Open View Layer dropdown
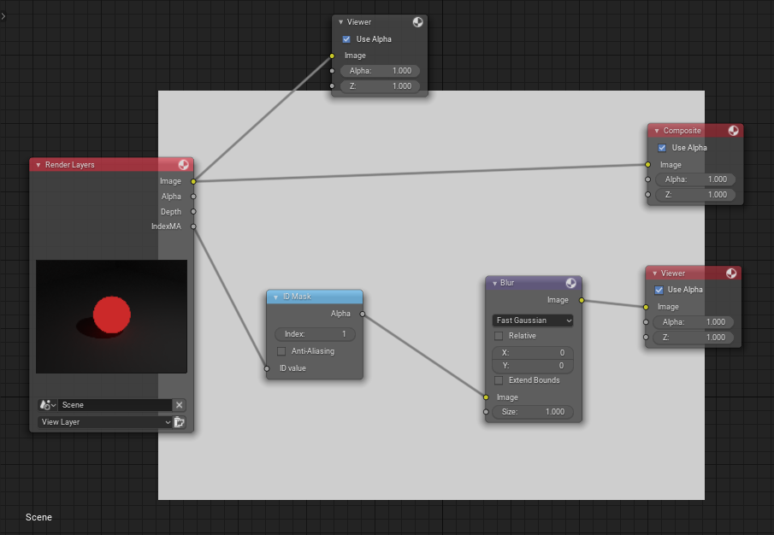 pyautogui.click(x=104, y=422)
